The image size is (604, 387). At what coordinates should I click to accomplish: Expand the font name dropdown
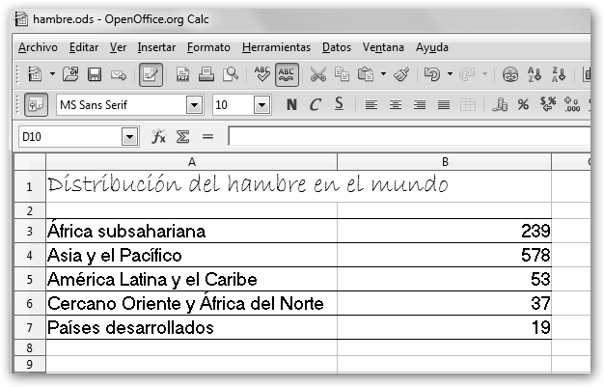point(194,105)
